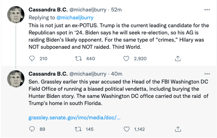Like the tweet with 1,142 likes

pos(126,129)
